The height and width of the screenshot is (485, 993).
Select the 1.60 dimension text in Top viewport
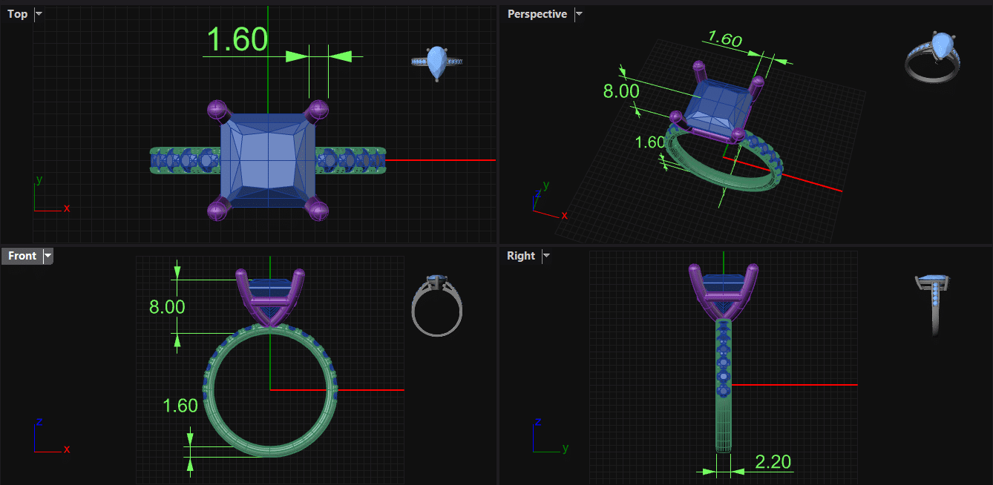237,40
